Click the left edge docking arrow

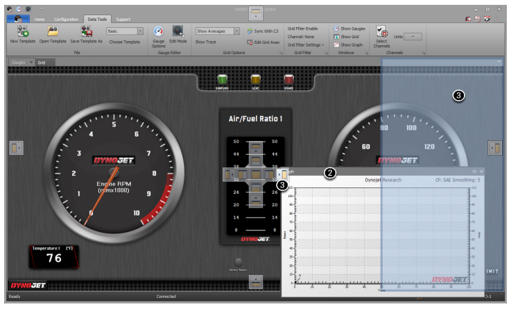coord(16,147)
